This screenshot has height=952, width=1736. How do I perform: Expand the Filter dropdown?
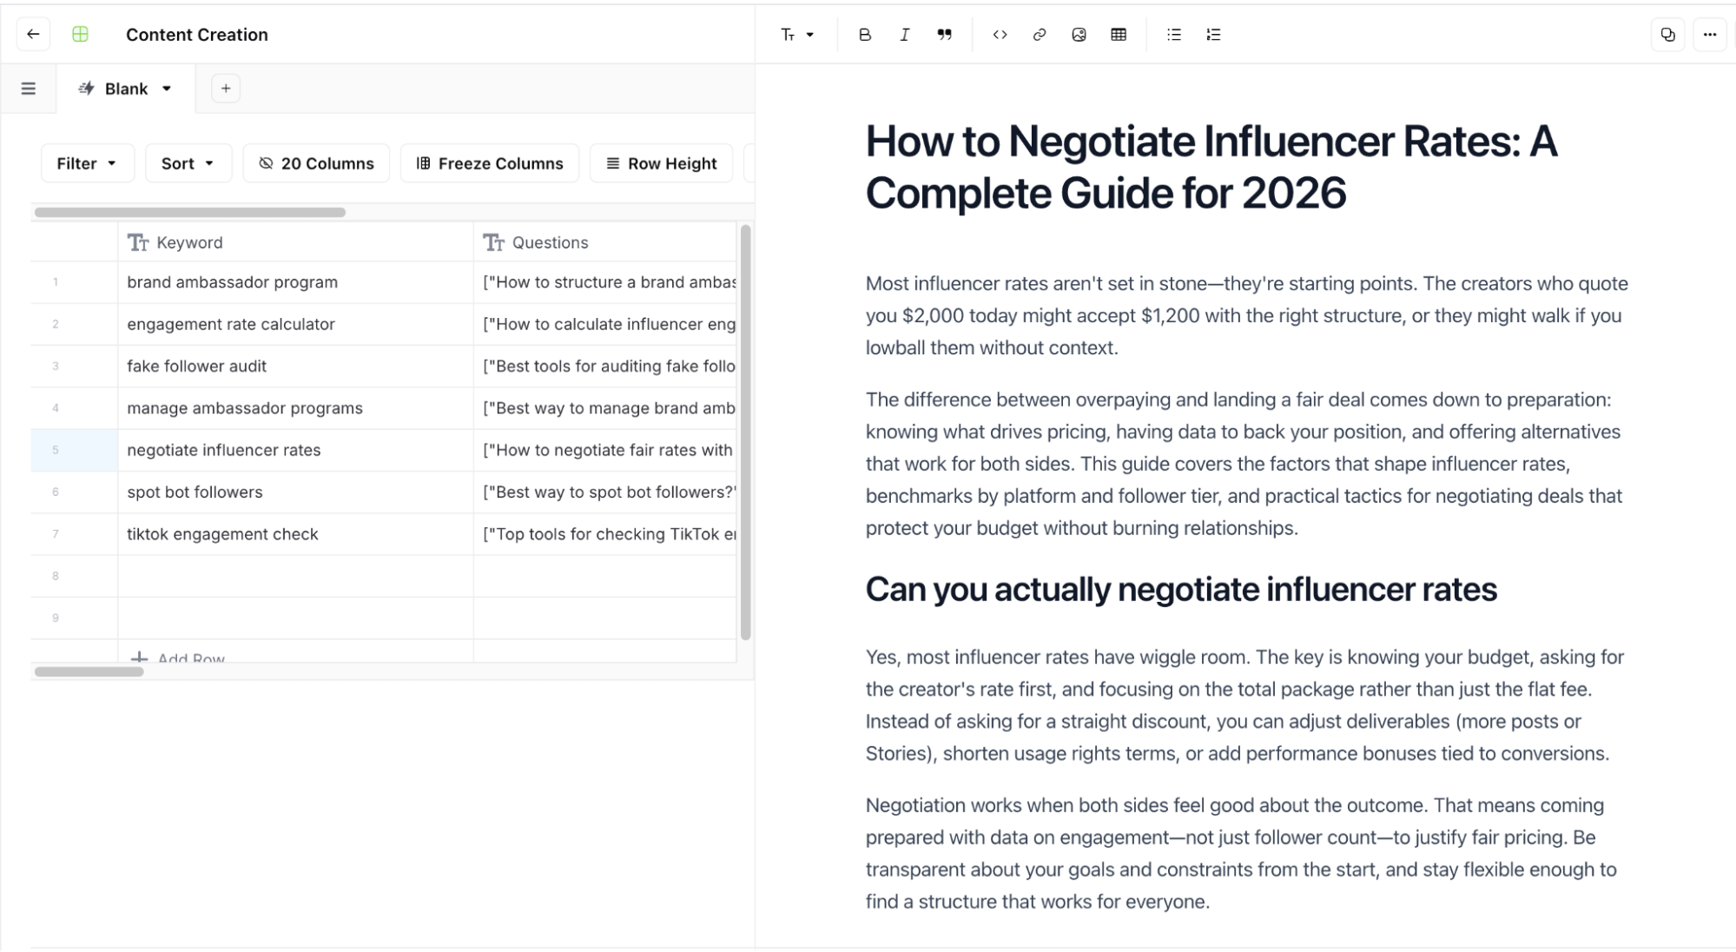(x=87, y=163)
